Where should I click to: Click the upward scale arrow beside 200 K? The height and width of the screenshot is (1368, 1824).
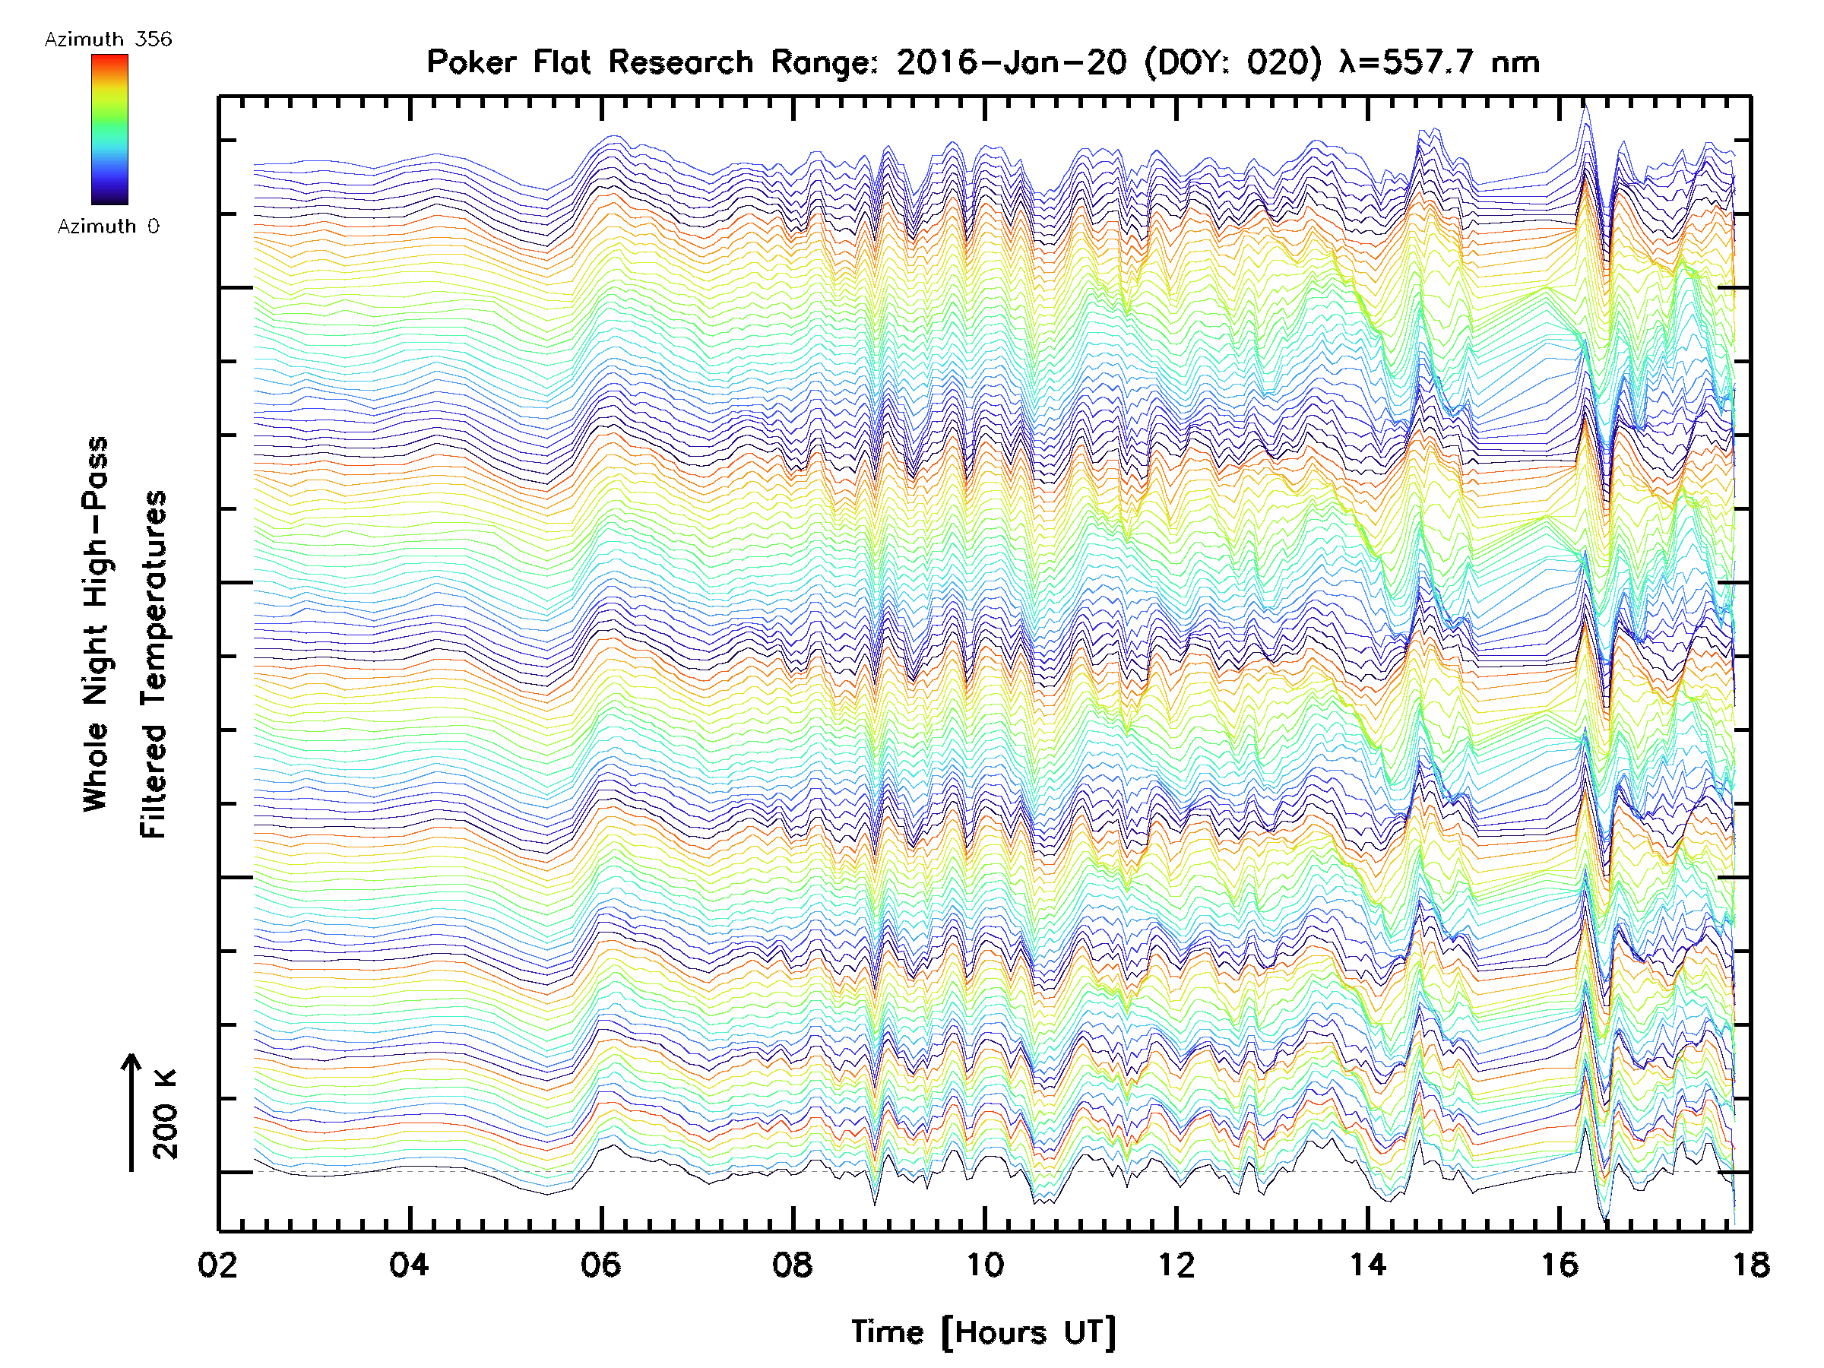tap(131, 1112)
